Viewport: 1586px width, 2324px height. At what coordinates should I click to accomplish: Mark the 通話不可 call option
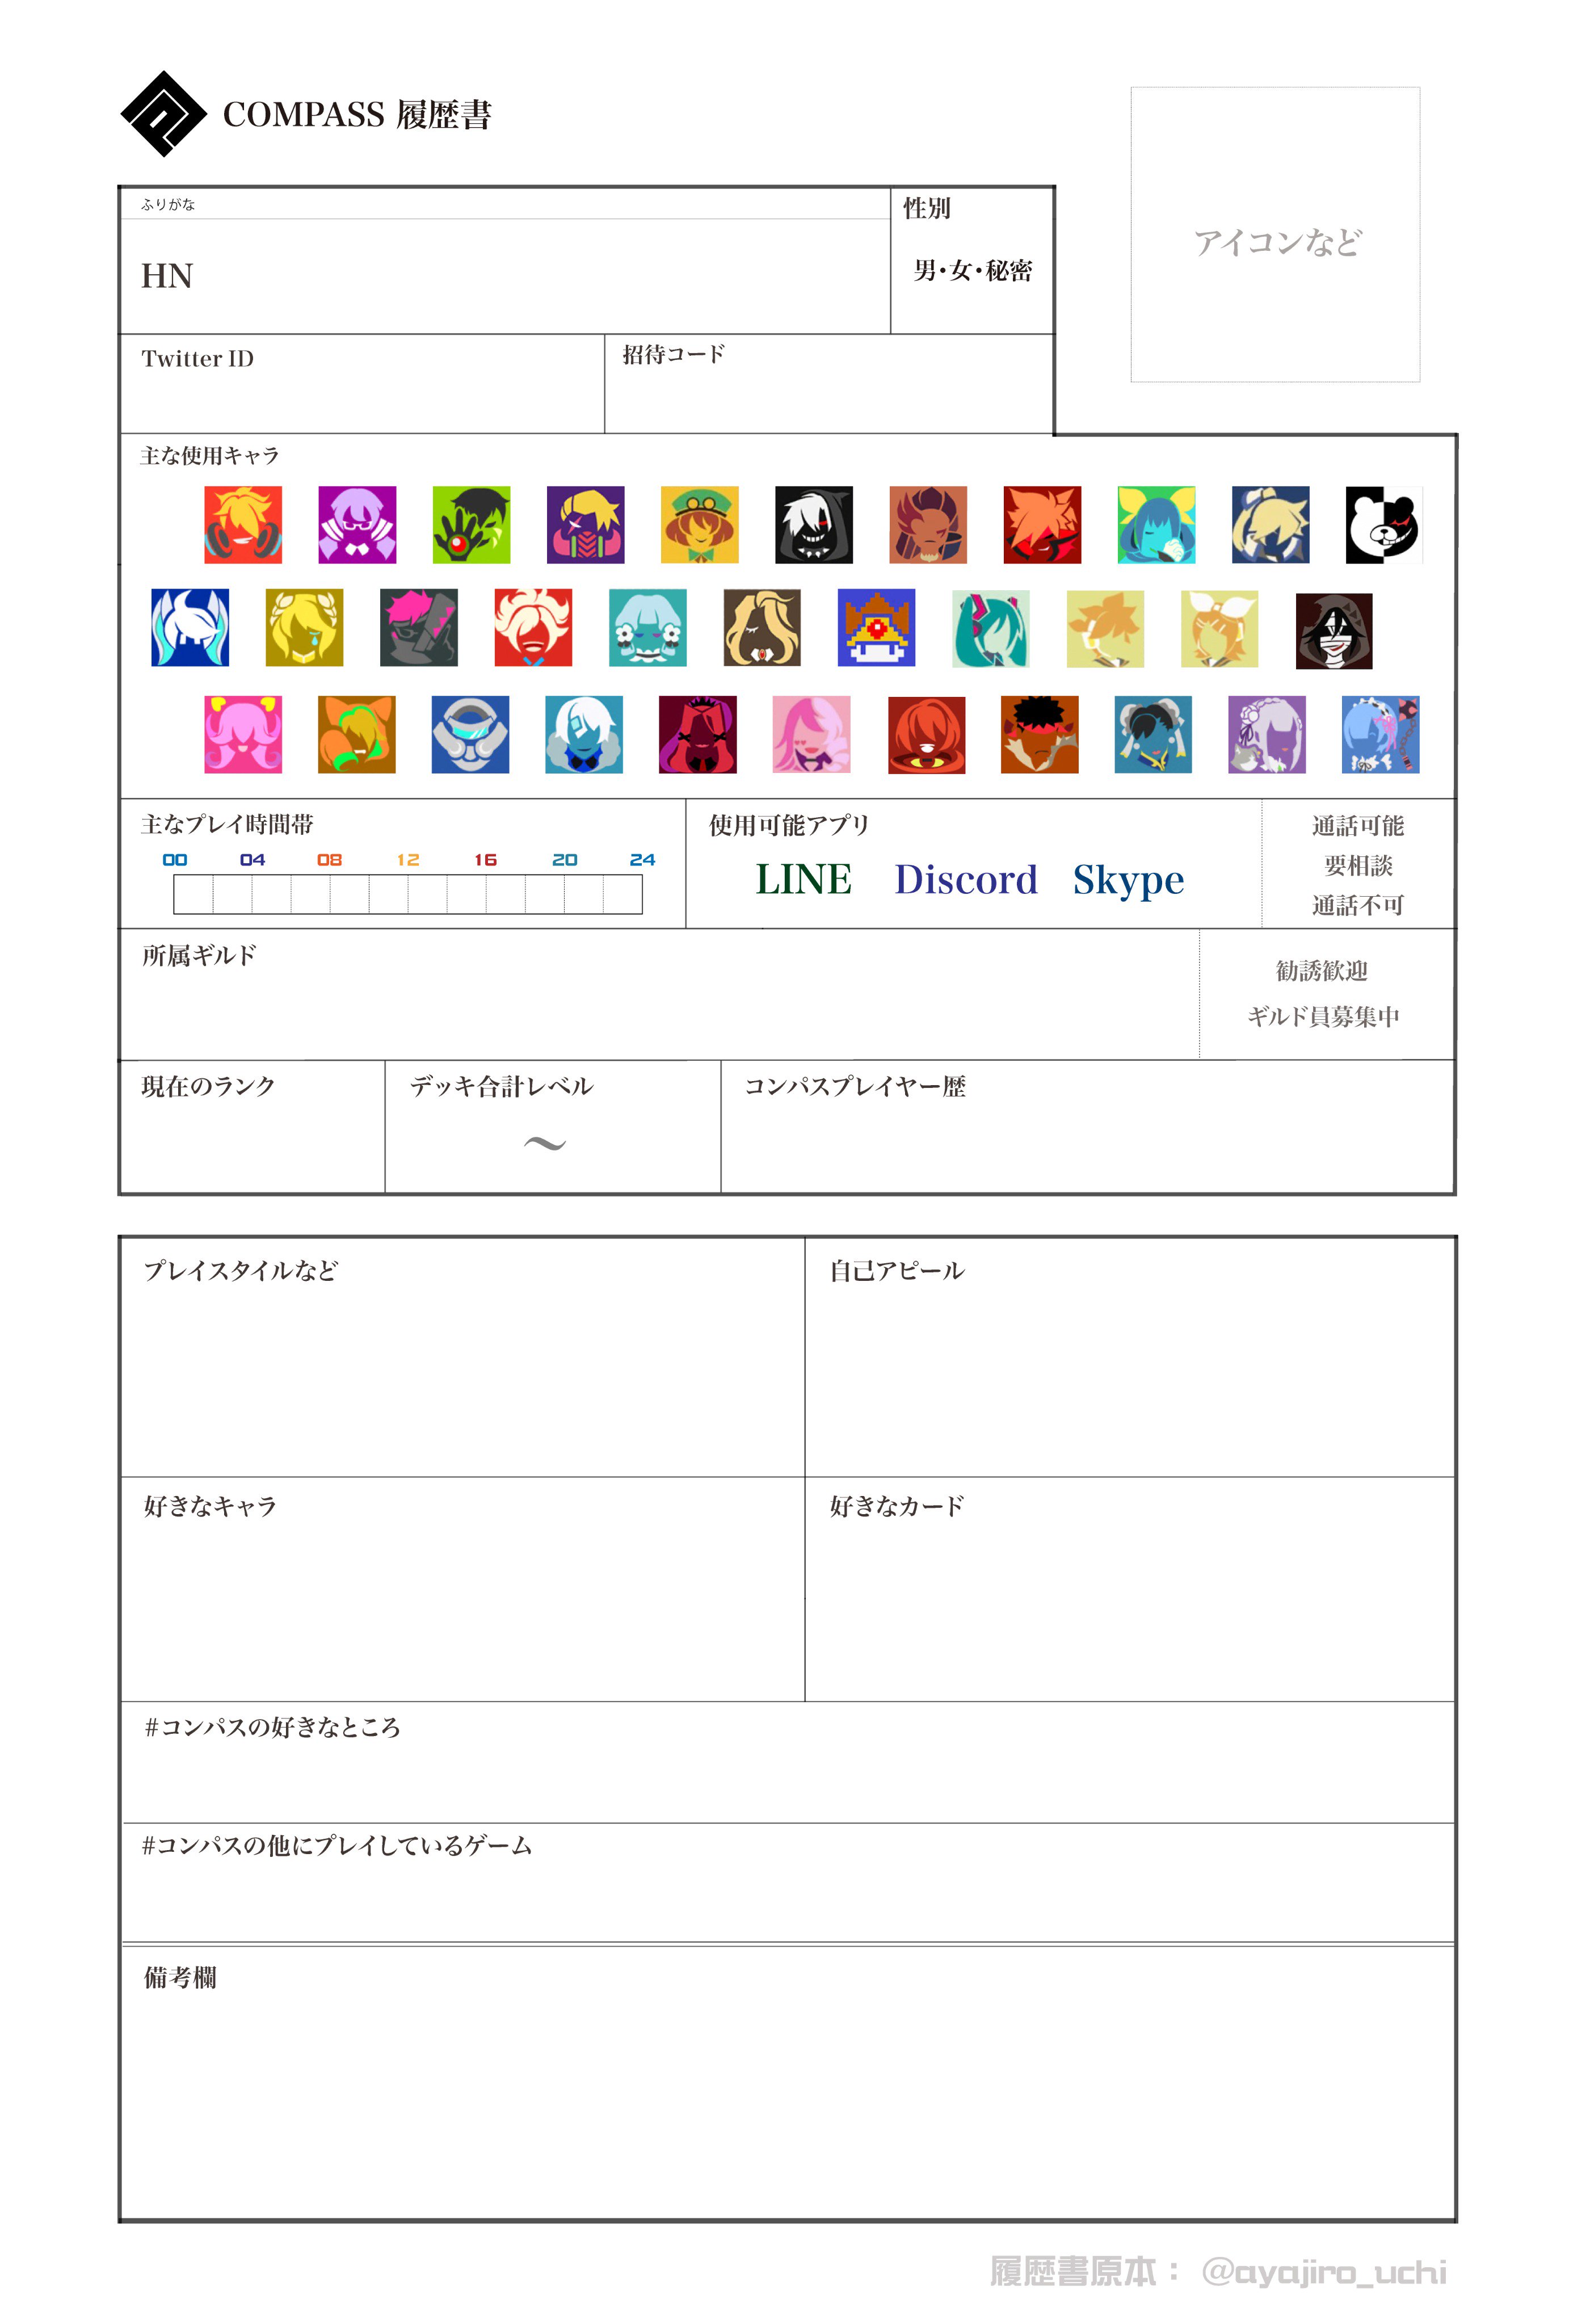[1357, 905]
